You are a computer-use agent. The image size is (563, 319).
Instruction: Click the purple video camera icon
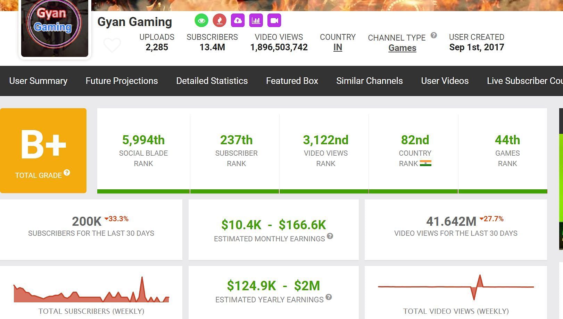274,20
